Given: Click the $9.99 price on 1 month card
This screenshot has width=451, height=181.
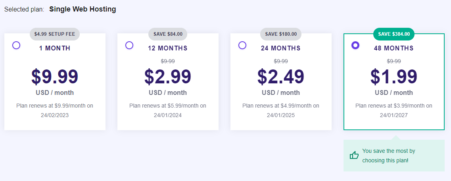Looking at the screenshot, I should pyautogui.click(x=55, y=77).
